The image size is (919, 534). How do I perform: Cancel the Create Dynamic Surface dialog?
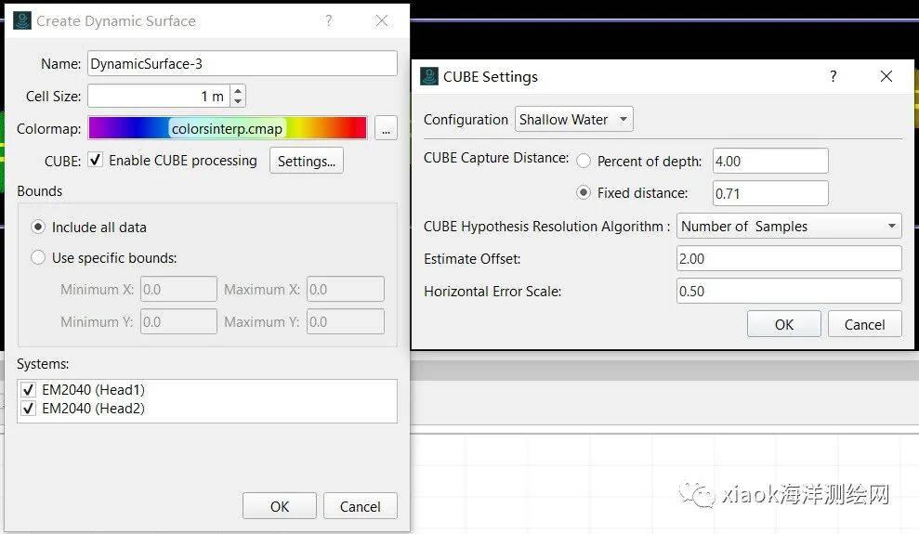tap(360, 506)
